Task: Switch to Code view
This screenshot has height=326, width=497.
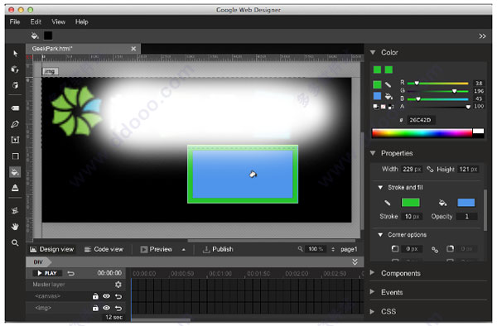Action: point(104,249)
